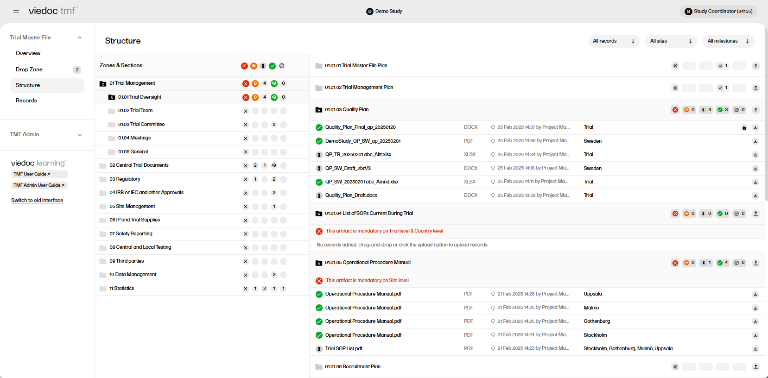Click red missing status icon in Zones header
Screen dimensions: 768x378
tap(244, 66)
